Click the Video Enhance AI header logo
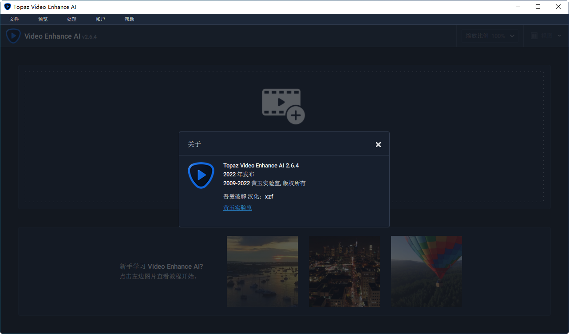Image resolution: width=569 pixels, height=334 pixels. tap(13, 36)
